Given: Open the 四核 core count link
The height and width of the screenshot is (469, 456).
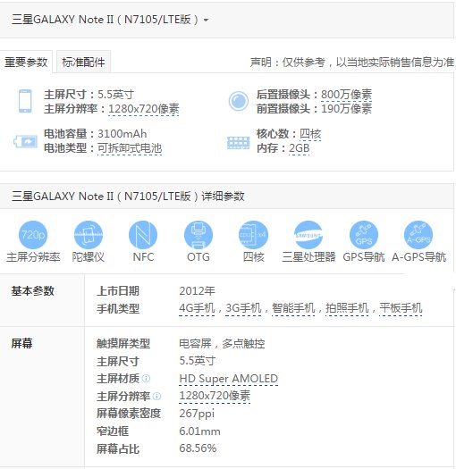Looking at the screenshot, I should pyautogui.click(x=310, y=134).
